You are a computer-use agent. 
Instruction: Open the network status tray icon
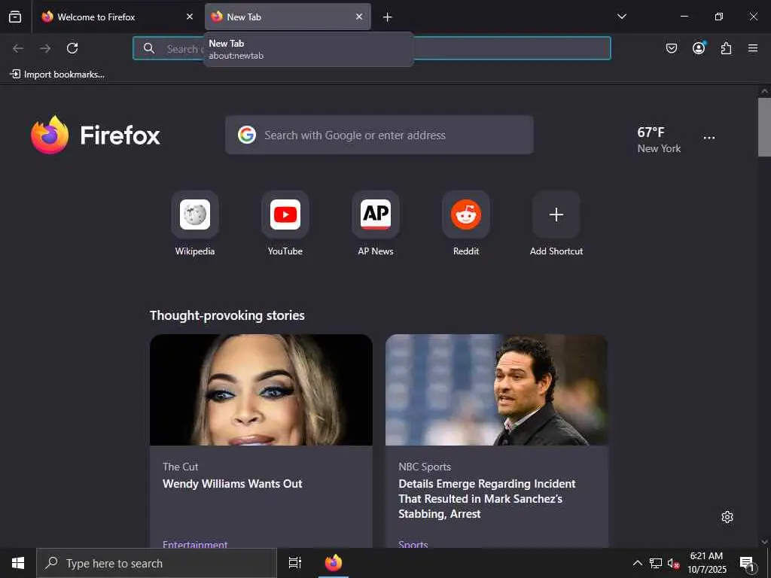(x=656, y=563)
